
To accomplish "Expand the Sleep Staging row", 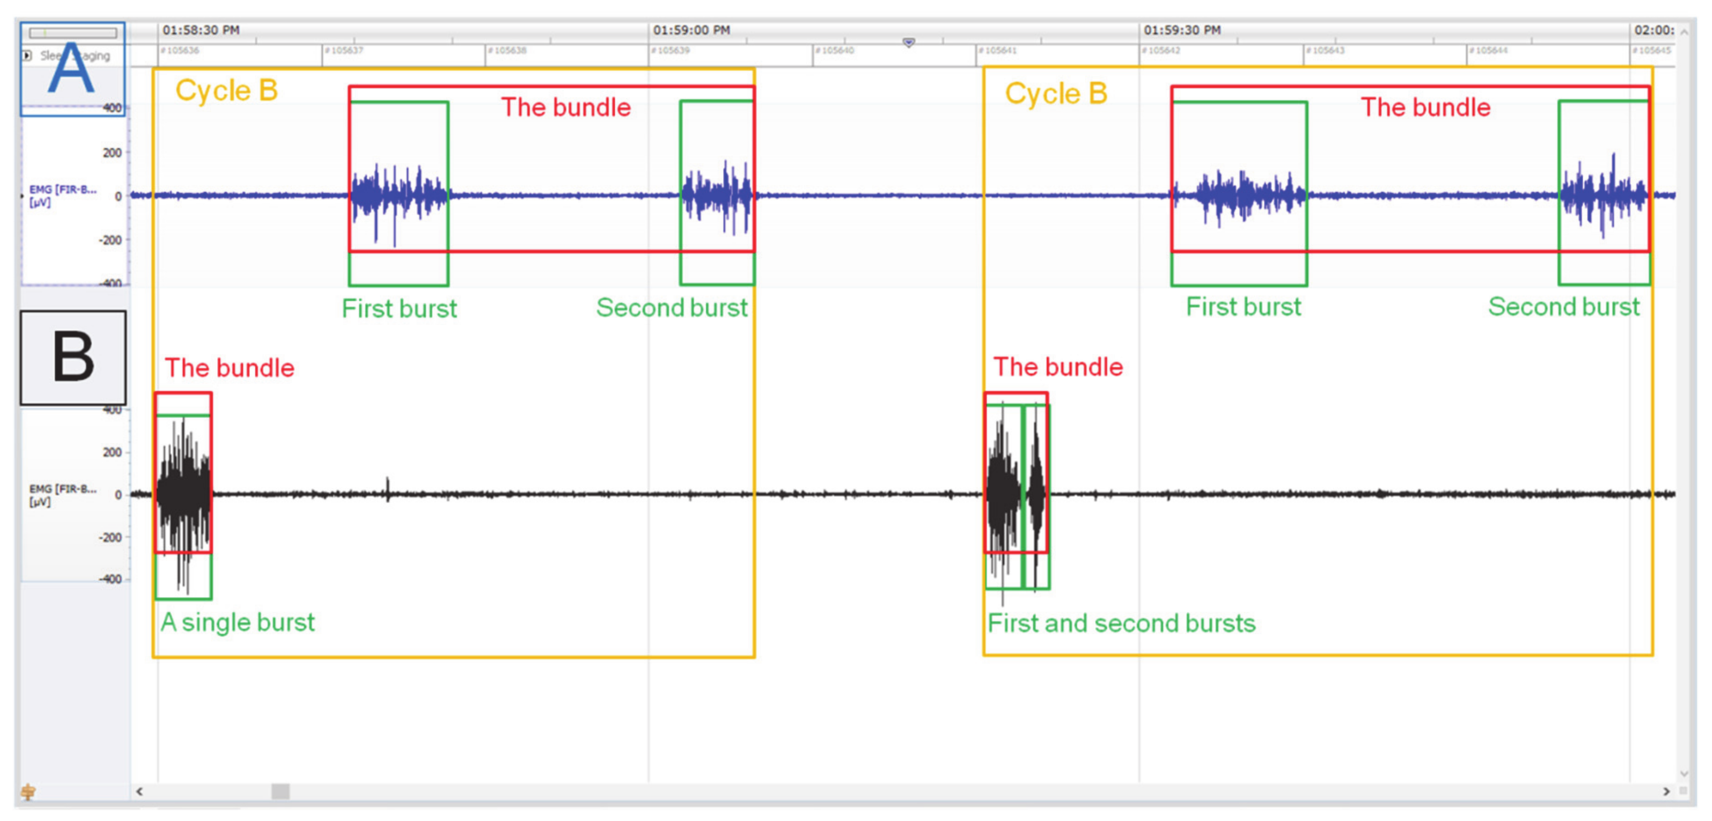I will [27, 56].
